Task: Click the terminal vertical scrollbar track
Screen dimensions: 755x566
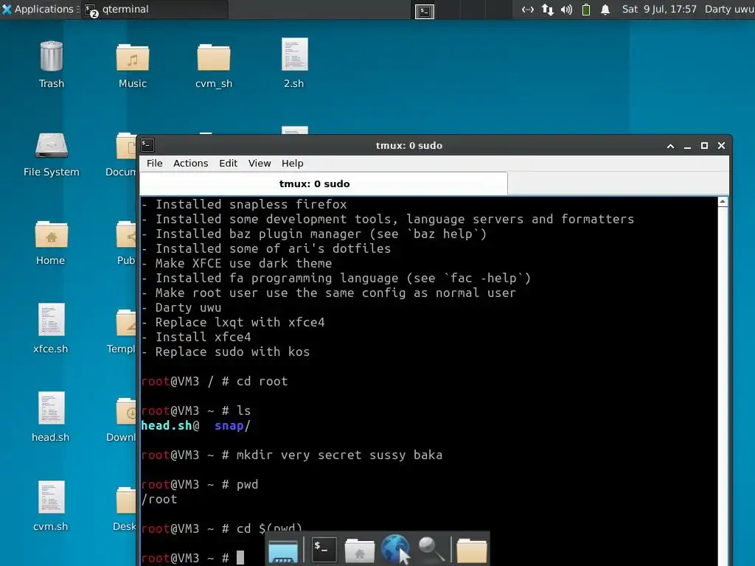Action: 723,385
